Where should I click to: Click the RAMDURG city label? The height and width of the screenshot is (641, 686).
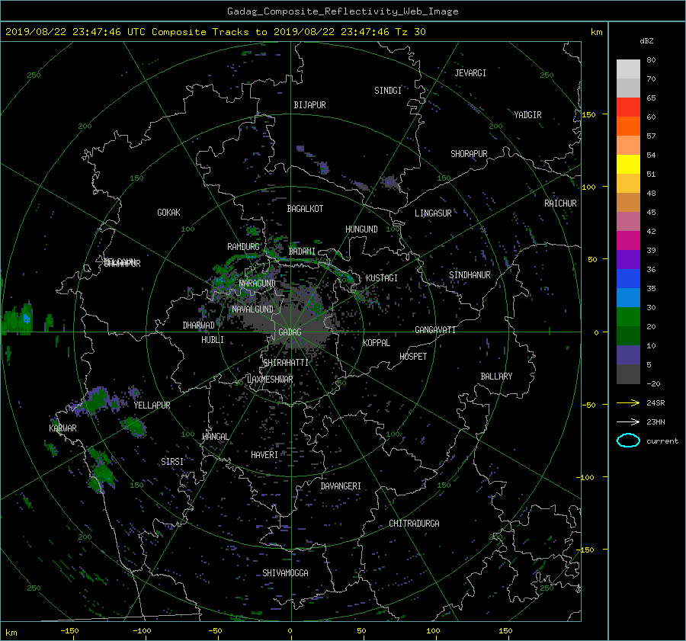point(243,247)
